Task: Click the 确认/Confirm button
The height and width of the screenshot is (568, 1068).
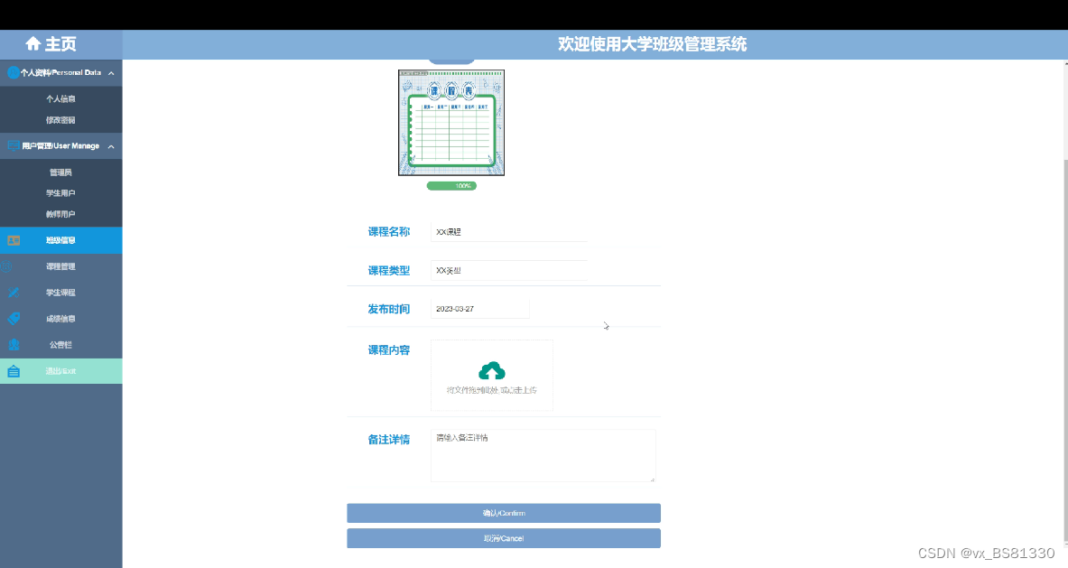Action: (504, 513)
